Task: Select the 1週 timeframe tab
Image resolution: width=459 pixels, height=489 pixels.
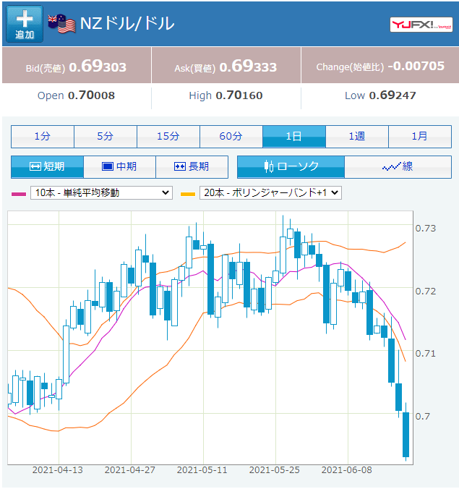Action: (357, 137)
